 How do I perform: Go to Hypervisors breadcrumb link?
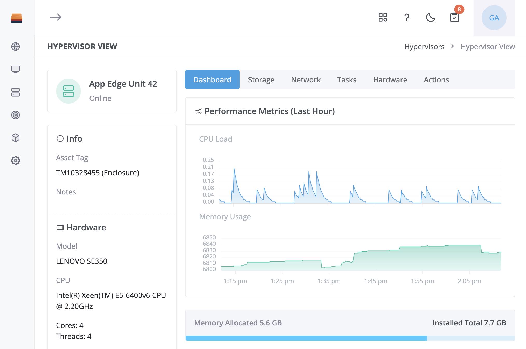[x=424, y=47]
